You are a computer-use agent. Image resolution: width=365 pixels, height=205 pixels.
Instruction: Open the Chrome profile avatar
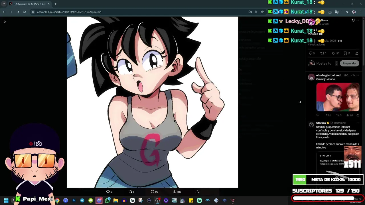click(354, 12)
